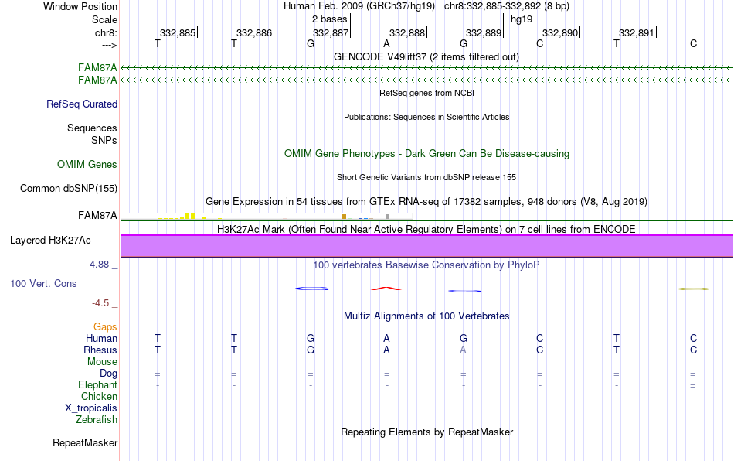The height and width of the screenshot is (461, 734).
Task: Click the red PhyloP conservation mark
Action: 386,289
